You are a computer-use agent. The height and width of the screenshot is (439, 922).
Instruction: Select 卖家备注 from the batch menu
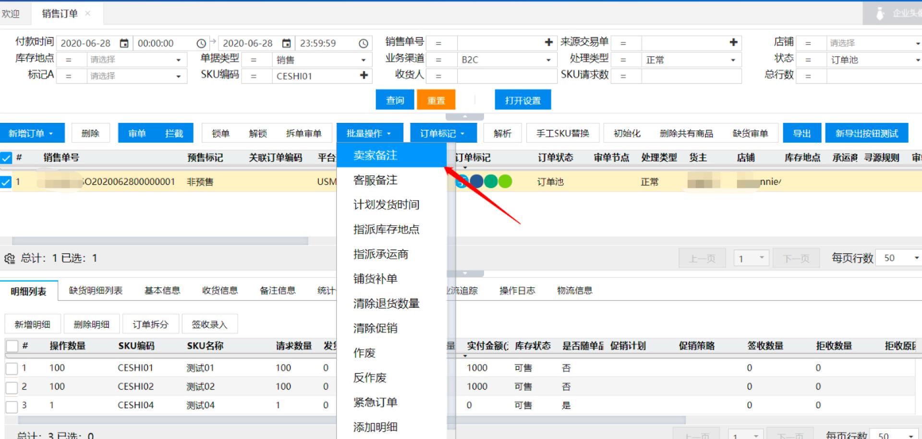coord(375,156)
